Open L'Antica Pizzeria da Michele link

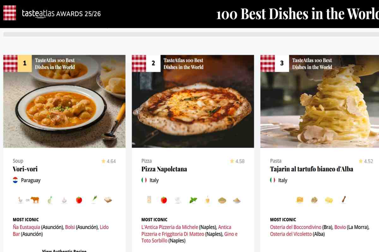tap(170, 227)
